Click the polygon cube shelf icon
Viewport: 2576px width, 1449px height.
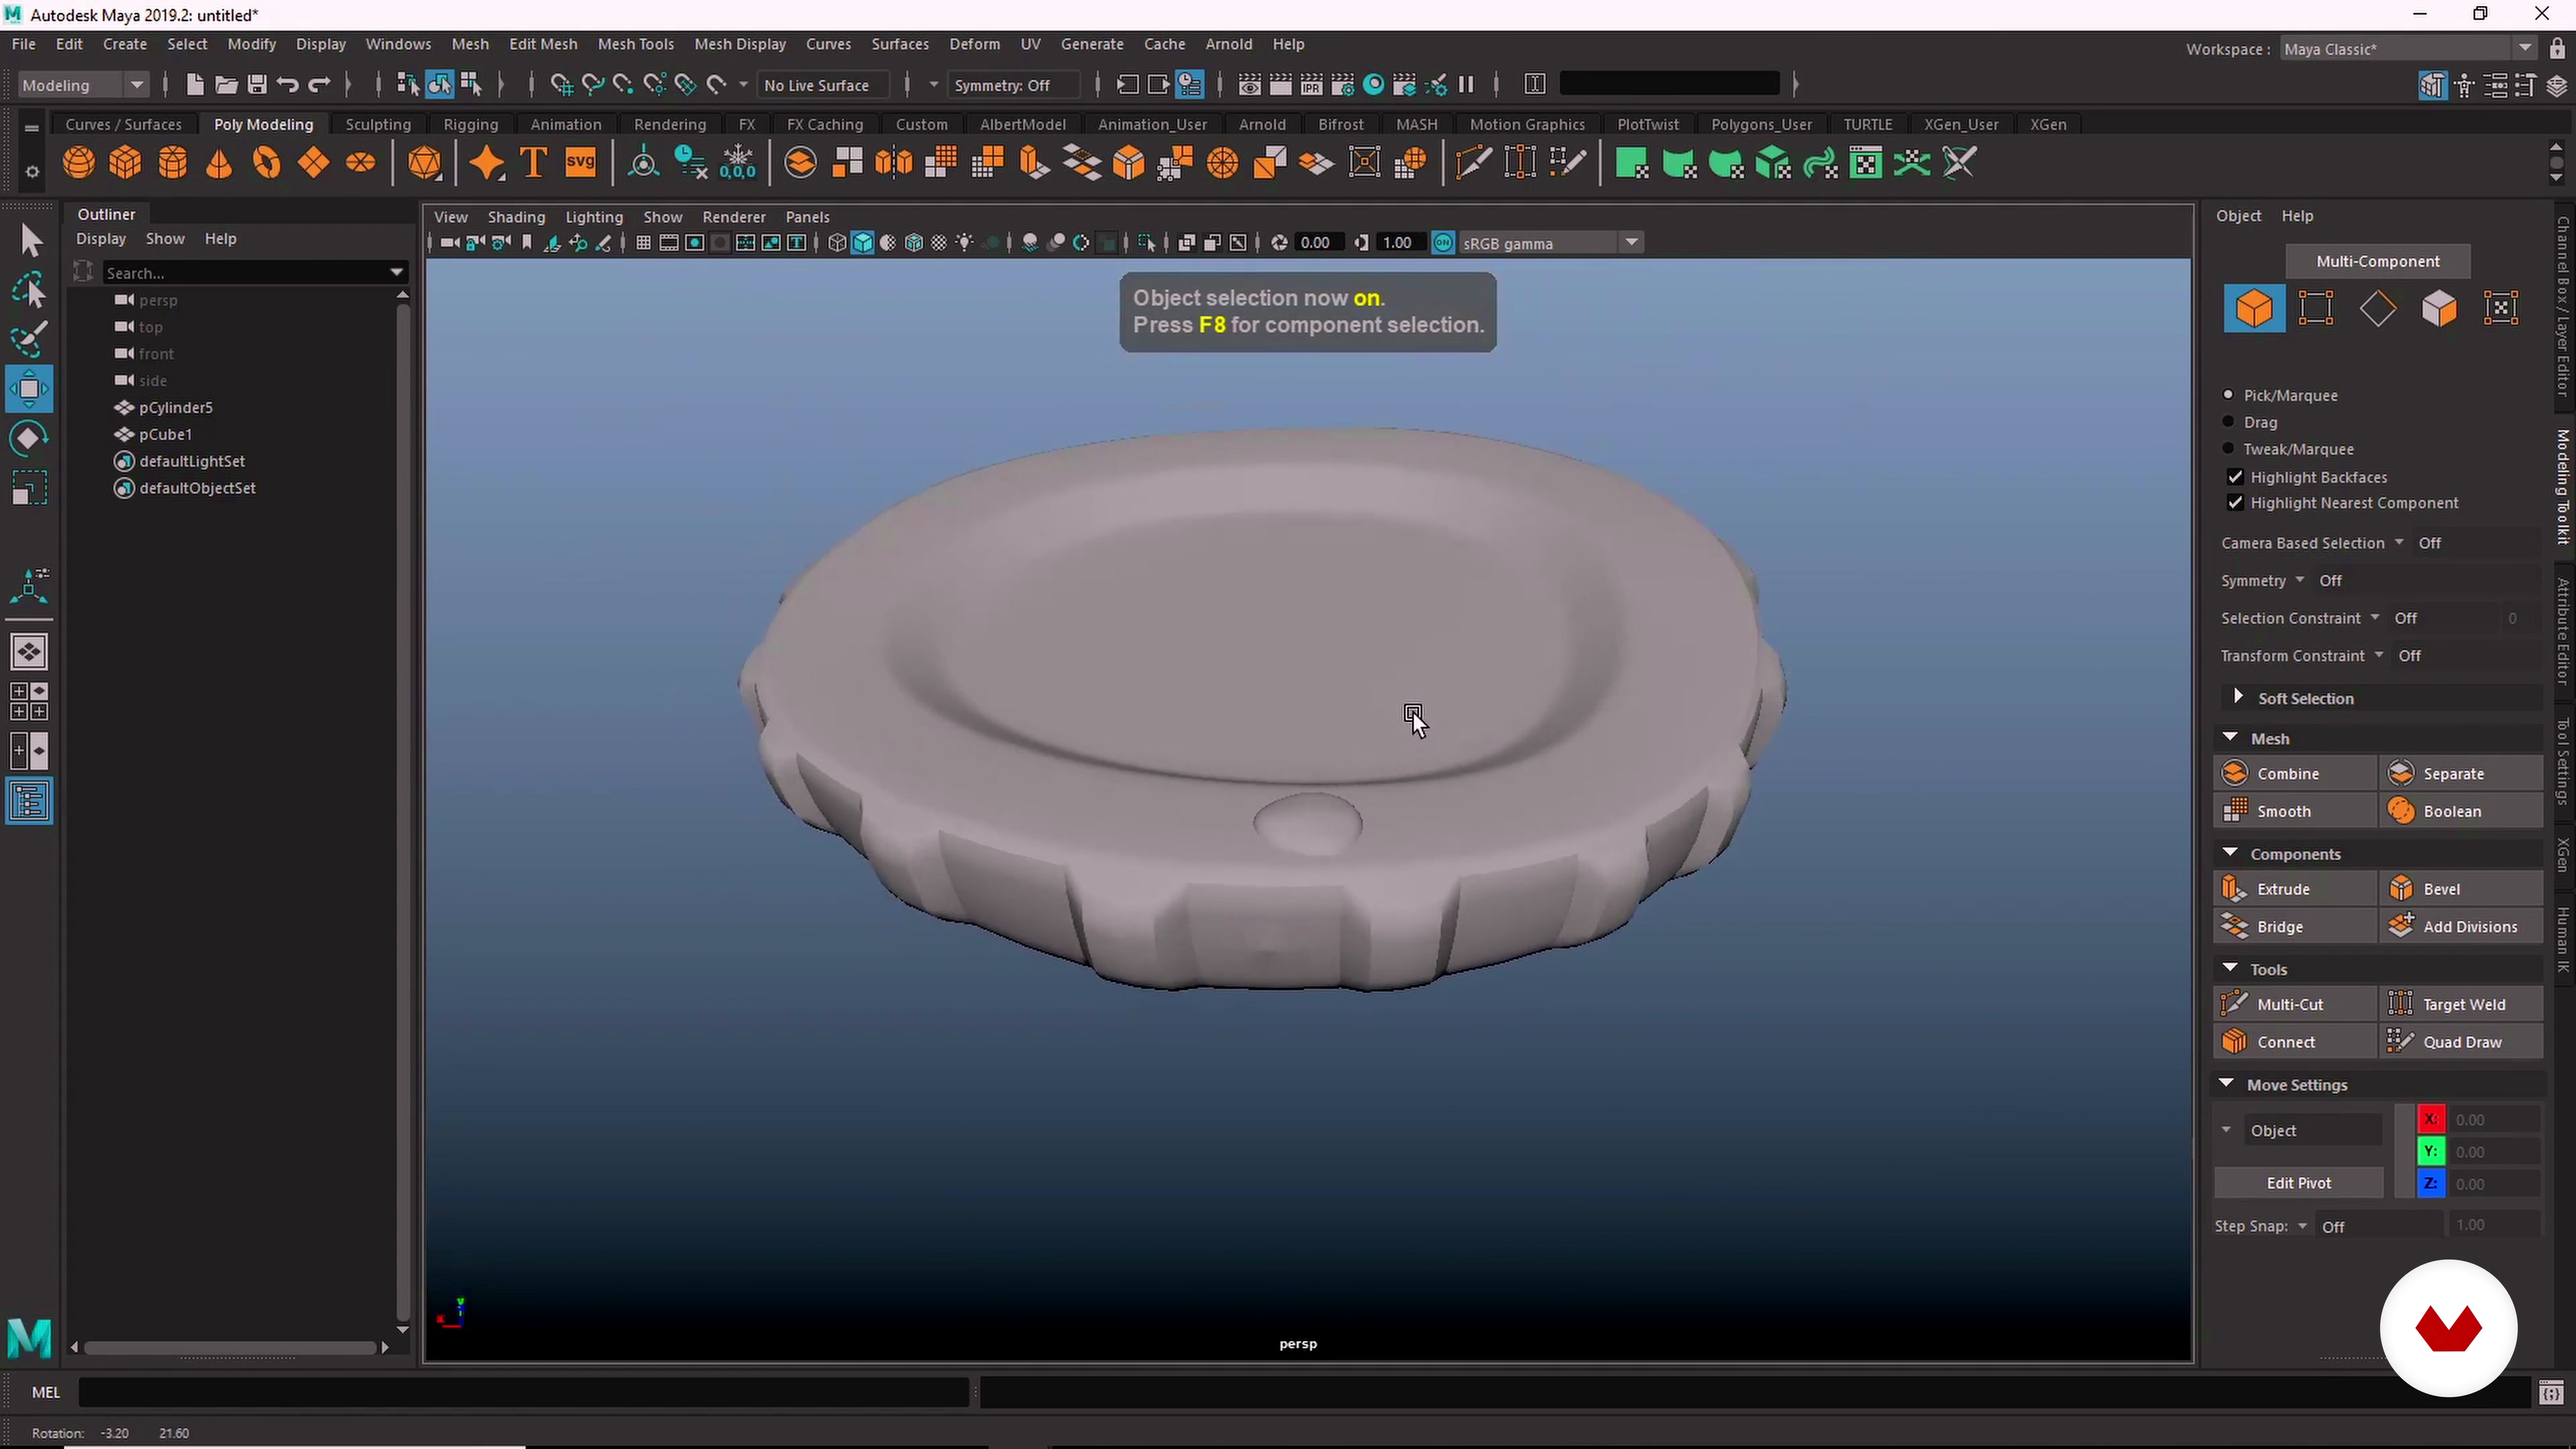[126, 163]
